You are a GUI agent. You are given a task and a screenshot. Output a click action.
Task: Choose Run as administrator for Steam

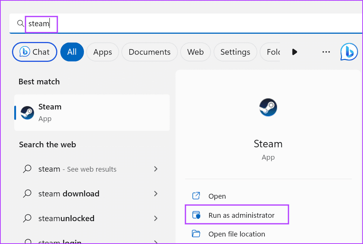237,215
